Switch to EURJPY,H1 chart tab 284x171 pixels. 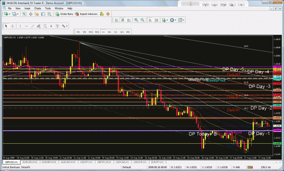coord(157,162)
